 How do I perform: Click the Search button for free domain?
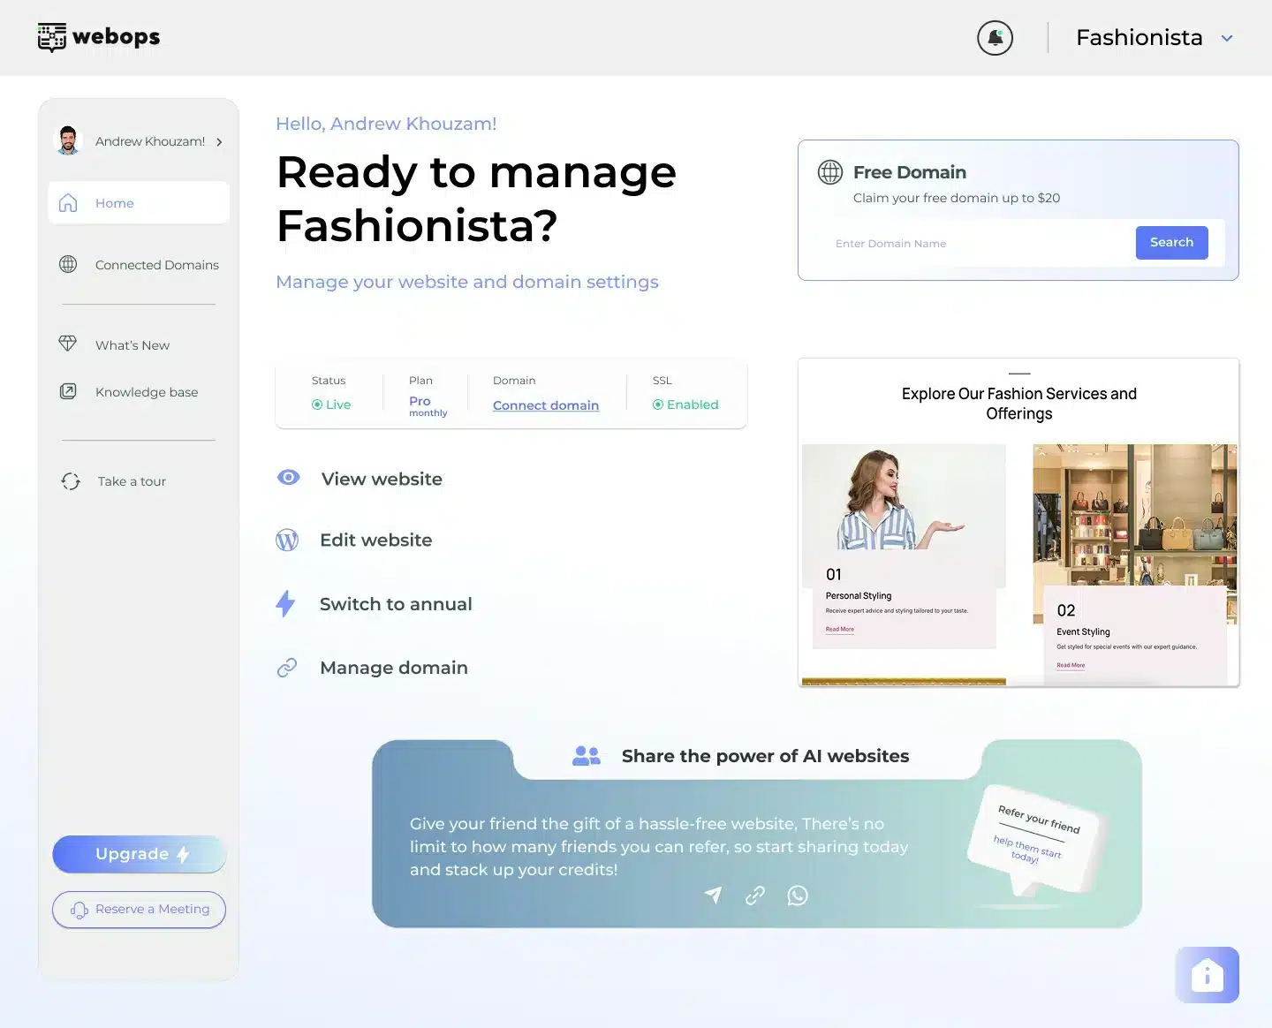[1171, 243]
